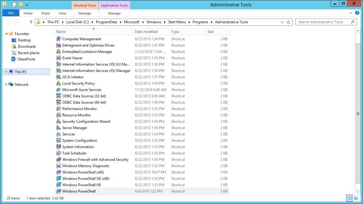This screenshot has width=363, height=204.
Task: Select Internet Information Services (IIS) Manager row
Action: (x=142, y=71)
